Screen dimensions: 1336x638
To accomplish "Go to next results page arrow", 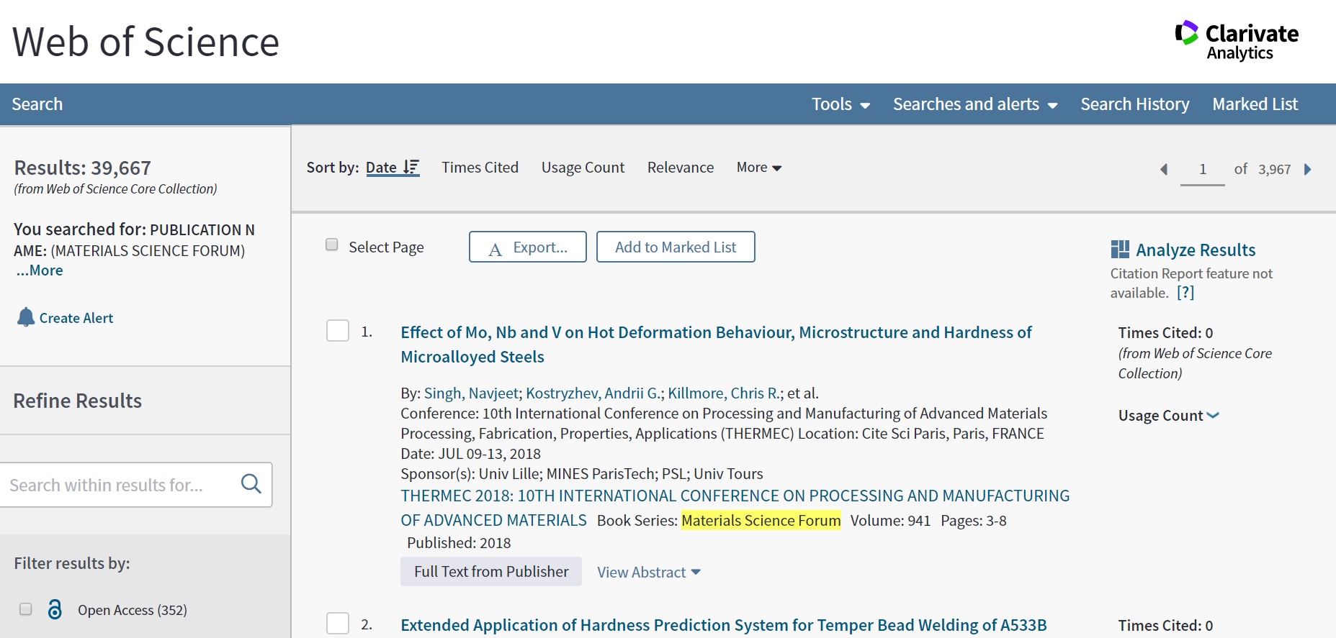I will click(x=1308, y=169).
